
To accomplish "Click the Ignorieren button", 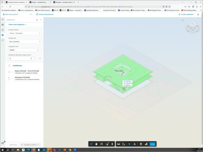I will tap(13, 145).
